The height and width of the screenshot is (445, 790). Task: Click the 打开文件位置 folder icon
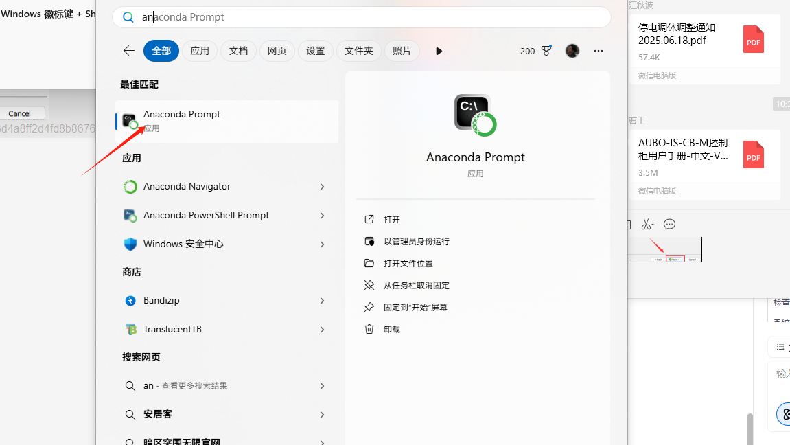coord(369,263)
